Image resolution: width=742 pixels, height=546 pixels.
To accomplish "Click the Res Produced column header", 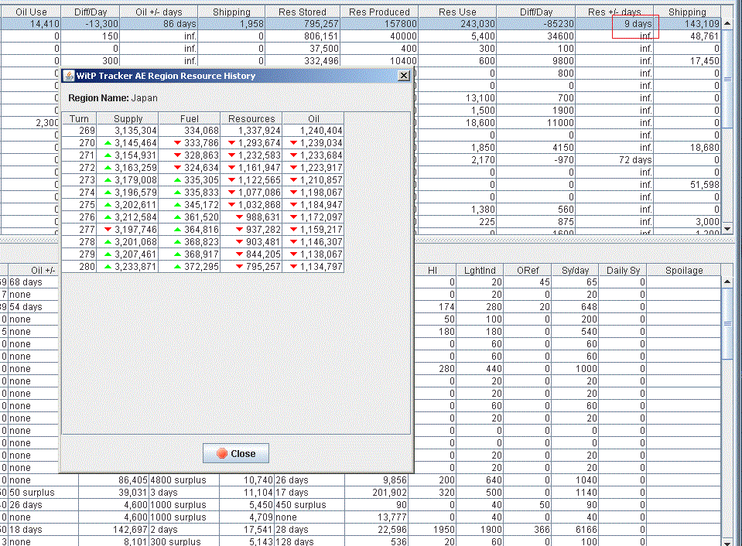I will point(380,12).
